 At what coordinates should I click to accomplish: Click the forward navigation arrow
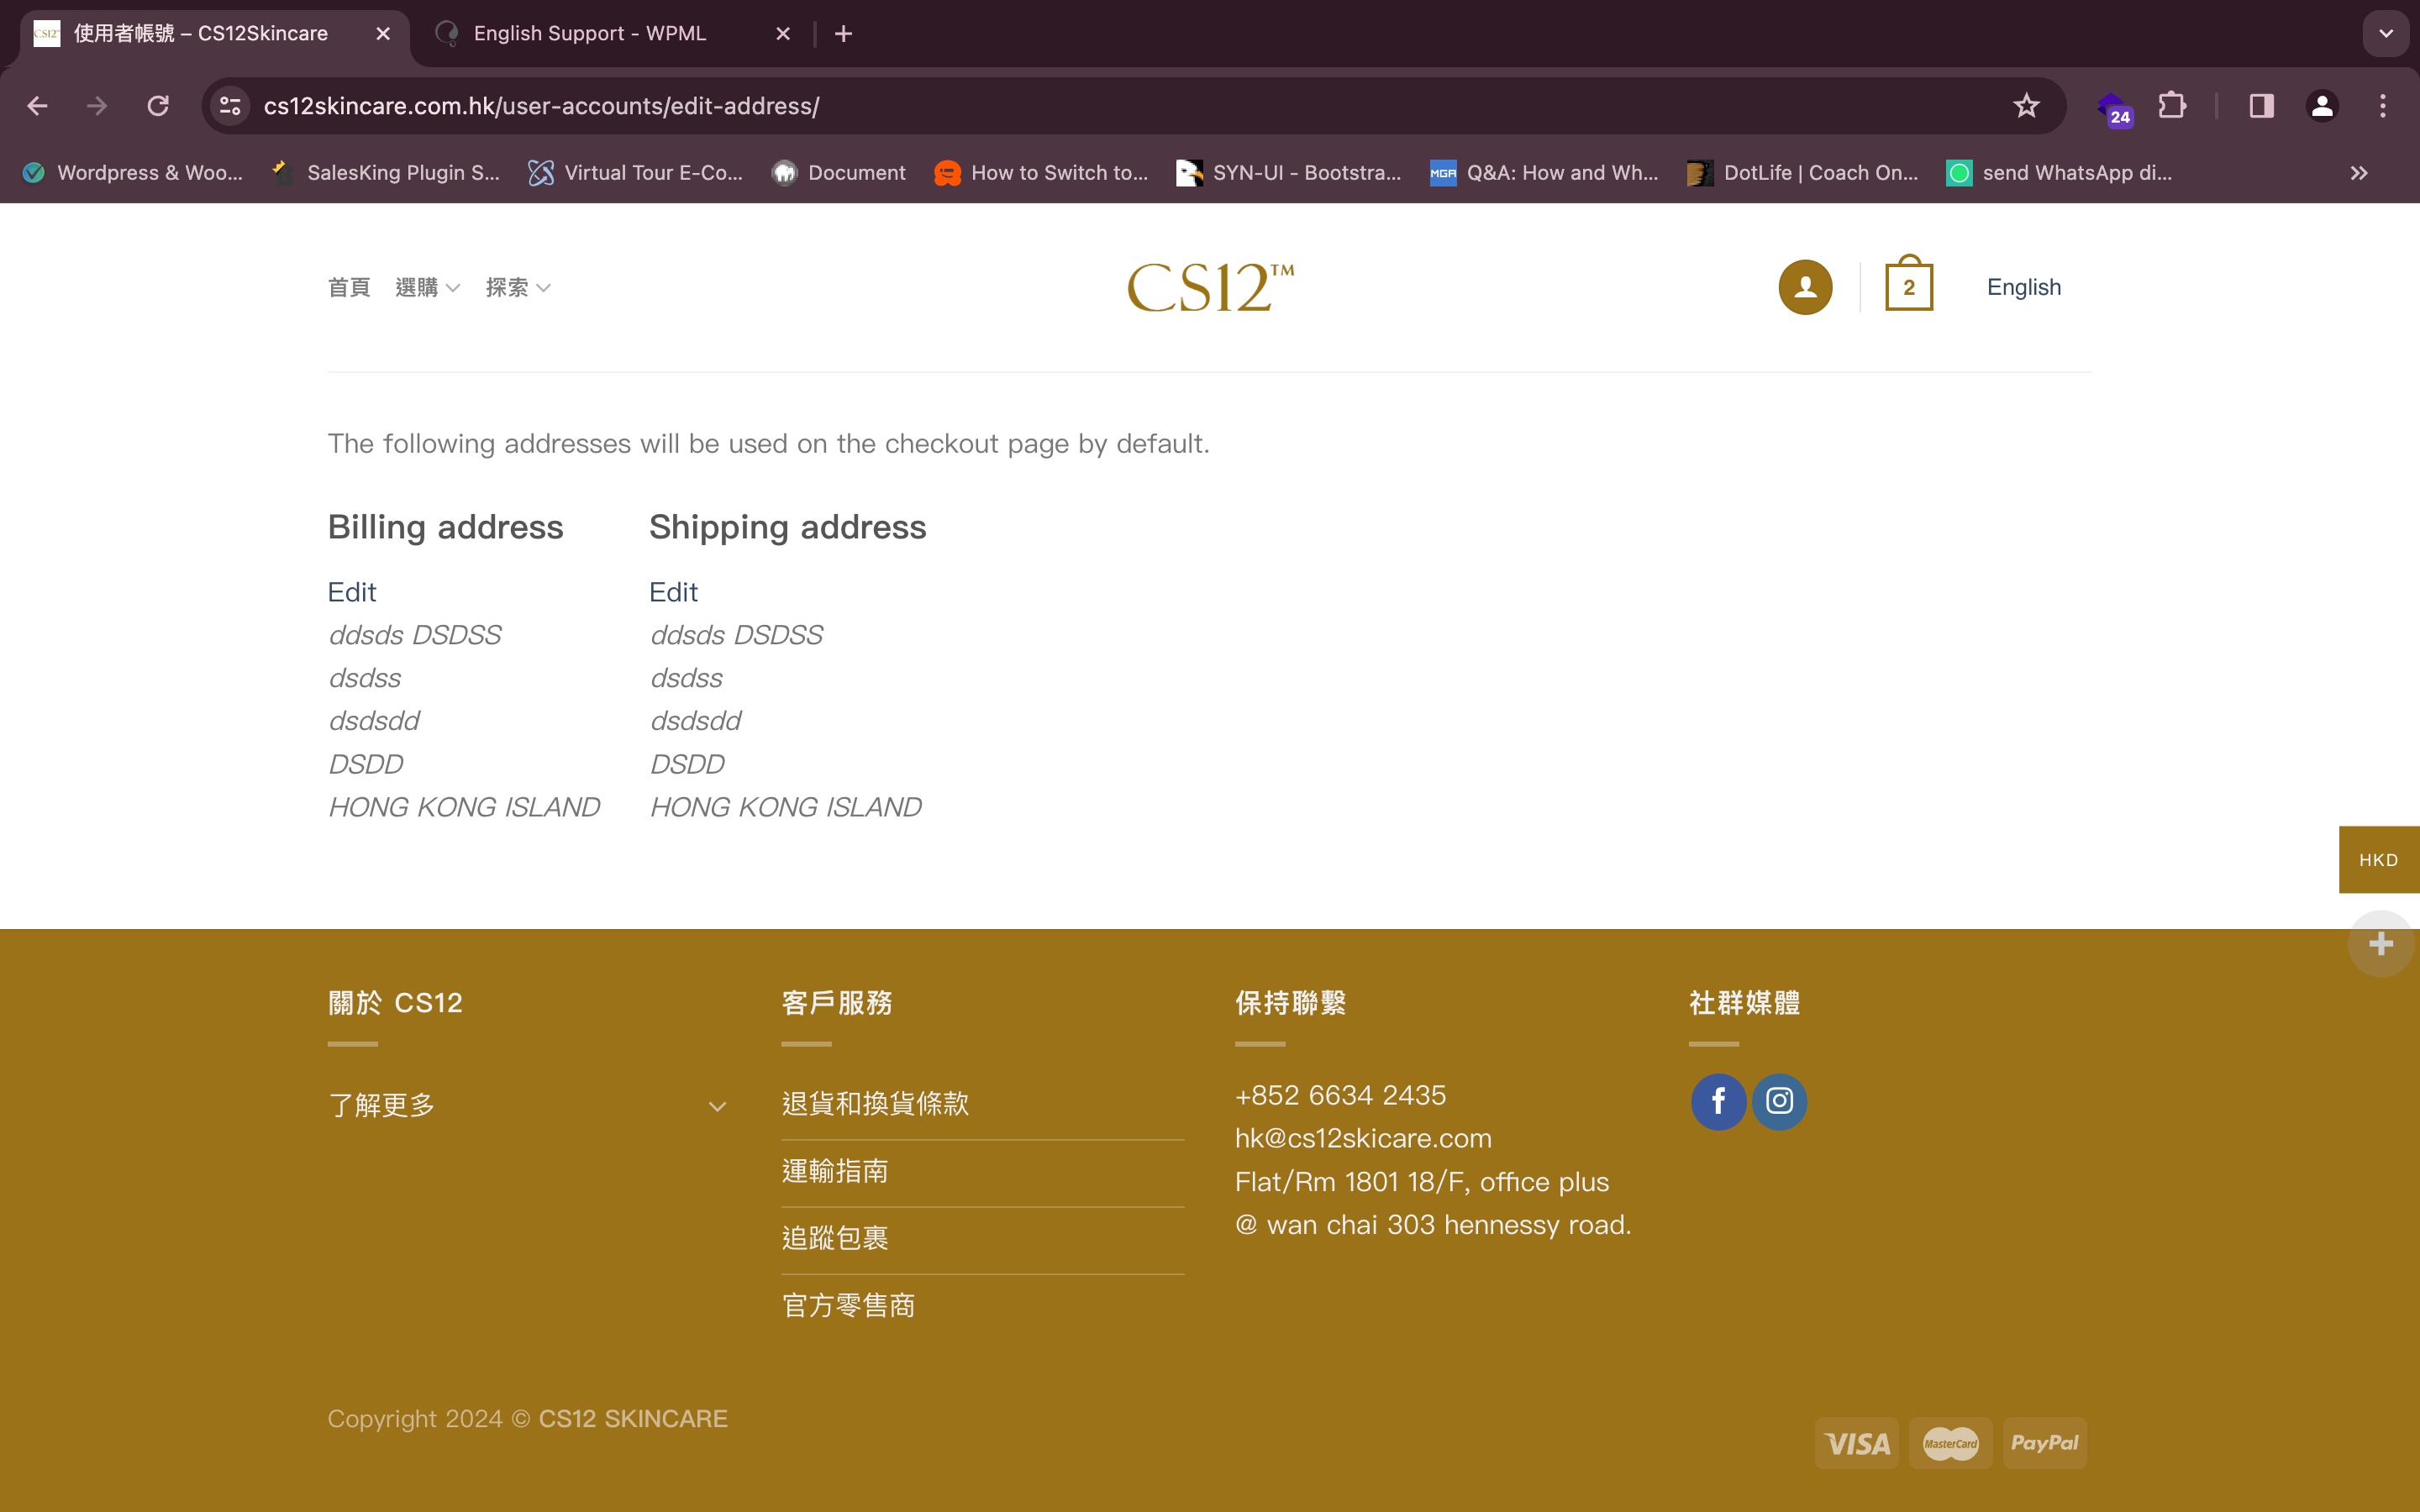97,106
